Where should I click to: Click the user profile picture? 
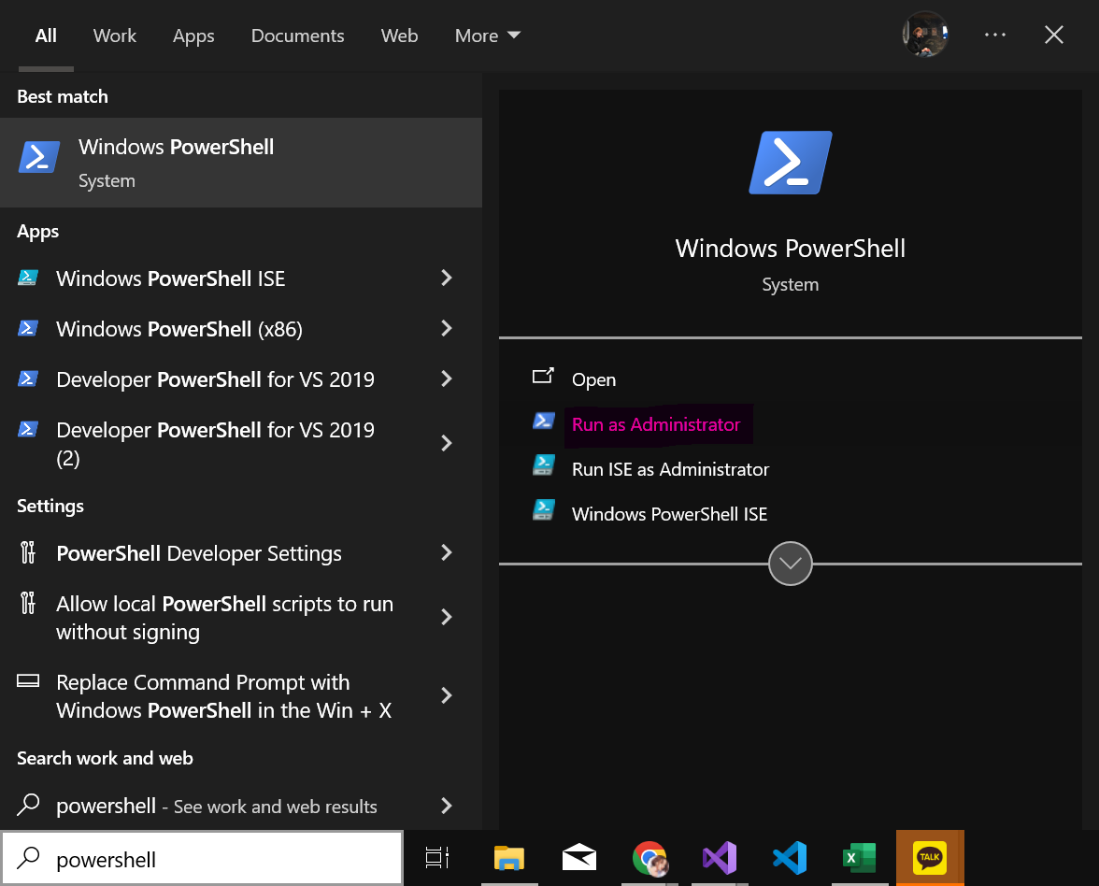click(x=925, y=35)
